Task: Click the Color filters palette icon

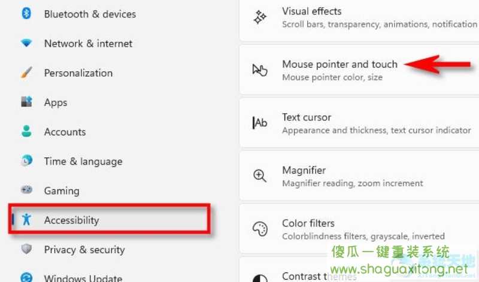Action: coord(260,229)
